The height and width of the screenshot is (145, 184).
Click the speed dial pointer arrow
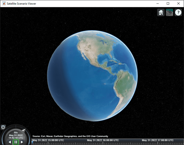[x=24, y=130]
